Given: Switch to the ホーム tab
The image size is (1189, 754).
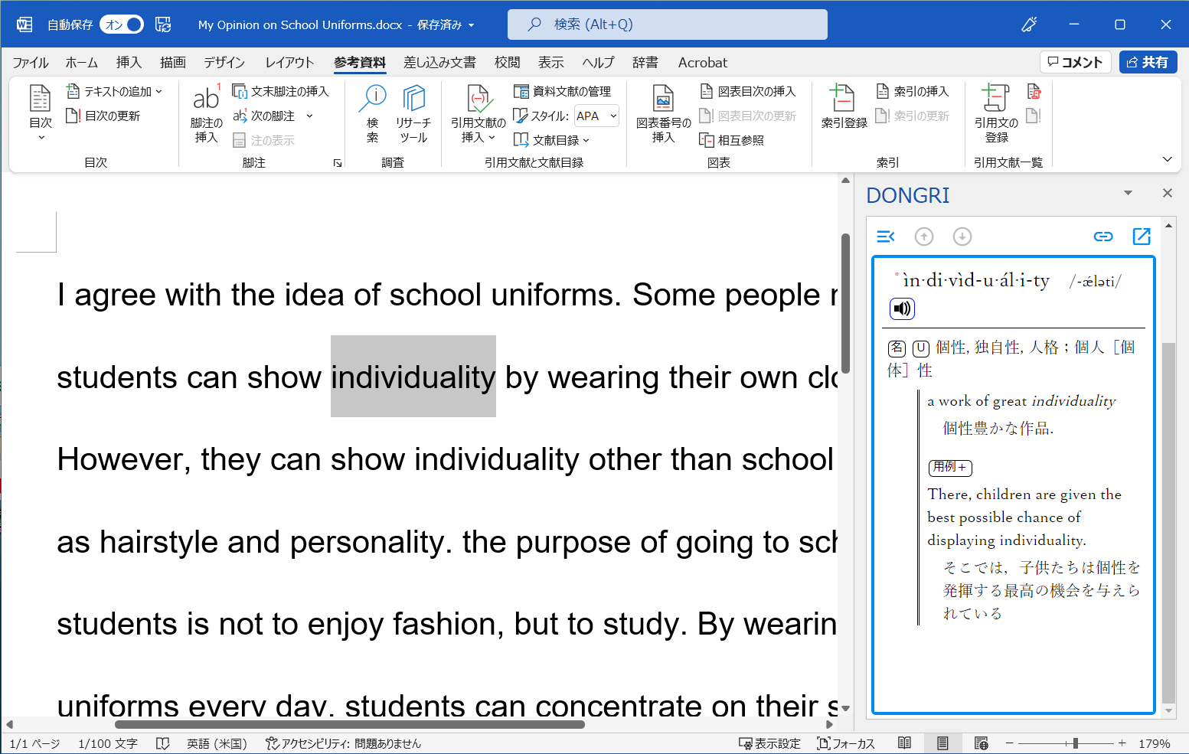Looking at the screenshot, I should 82,63.
